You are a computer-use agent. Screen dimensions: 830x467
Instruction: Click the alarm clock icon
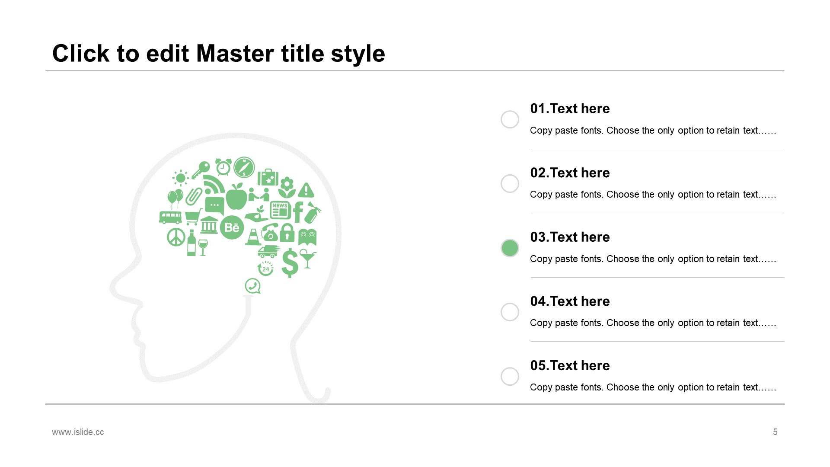[223, 167]
